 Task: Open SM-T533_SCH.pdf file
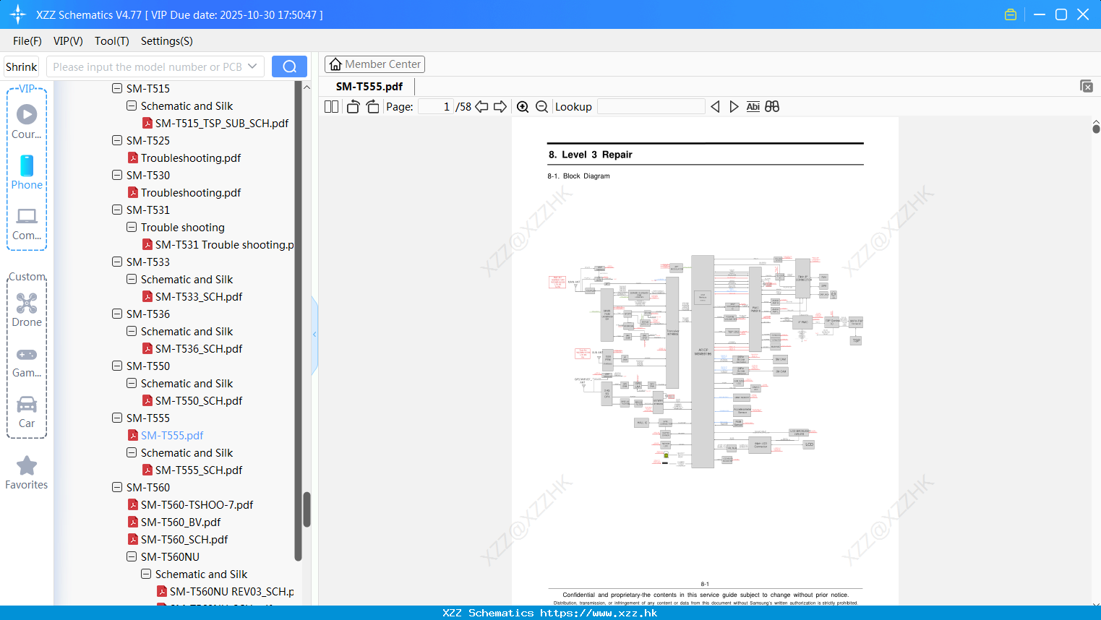point(199,296)
